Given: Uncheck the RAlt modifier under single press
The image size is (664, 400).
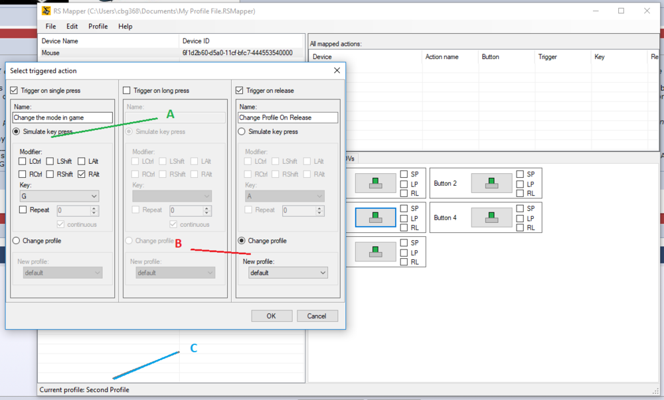Looking at the screenshot, I should coord(81,174).
